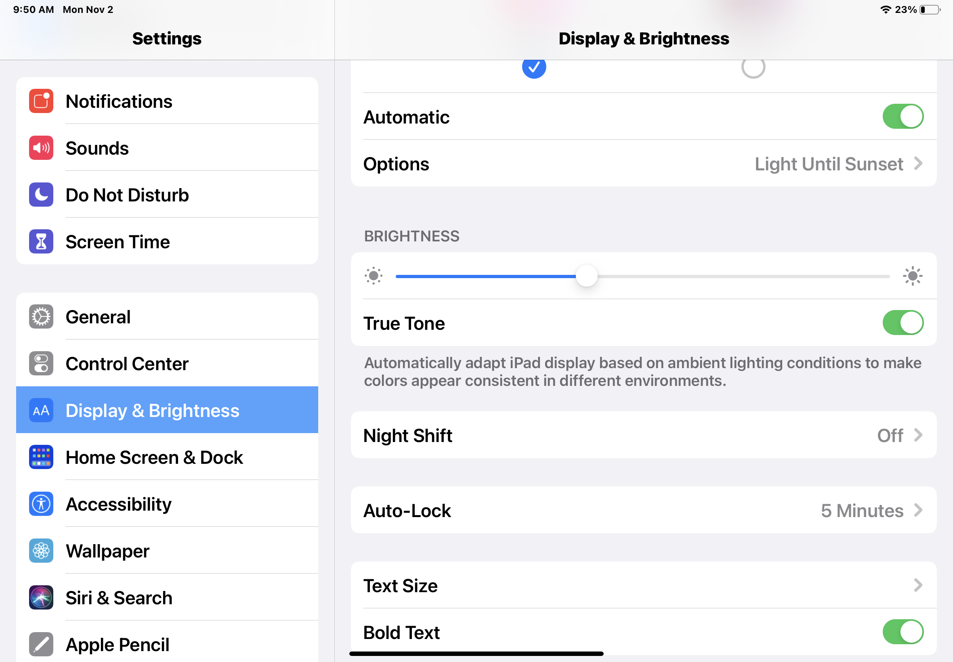Open the Text Size option
Screen dimensions: 953x662
pyautogui.click(x=643, y=585)
